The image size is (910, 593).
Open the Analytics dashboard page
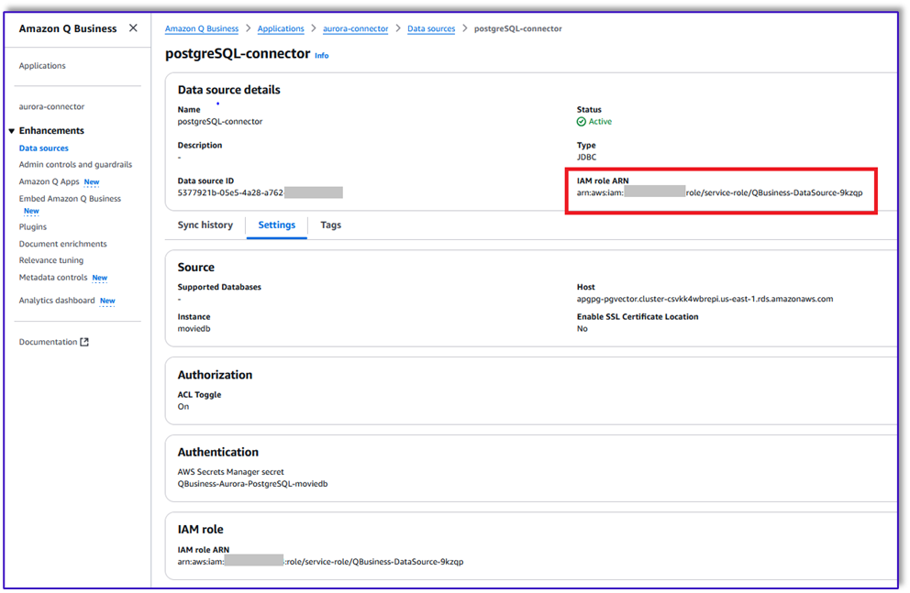click(x=57, y=301)
